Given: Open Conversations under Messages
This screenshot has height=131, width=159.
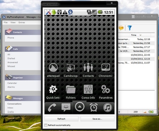Looking at the screenshot, I should pos(14,104).
